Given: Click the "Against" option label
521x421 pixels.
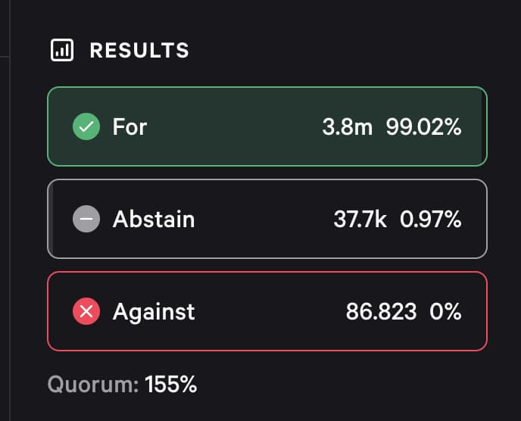Looking at the screenshot, I should (x=154, y=311).
